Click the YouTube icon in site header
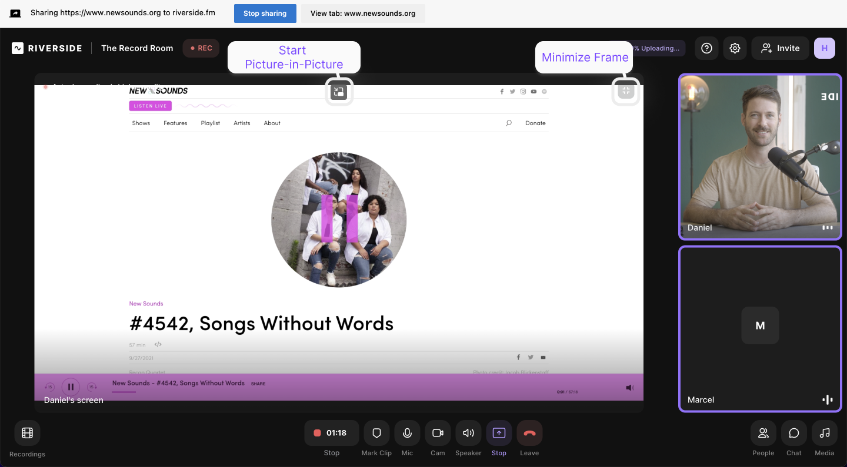Viewport: 847px width, 467px height. (533, 92)
